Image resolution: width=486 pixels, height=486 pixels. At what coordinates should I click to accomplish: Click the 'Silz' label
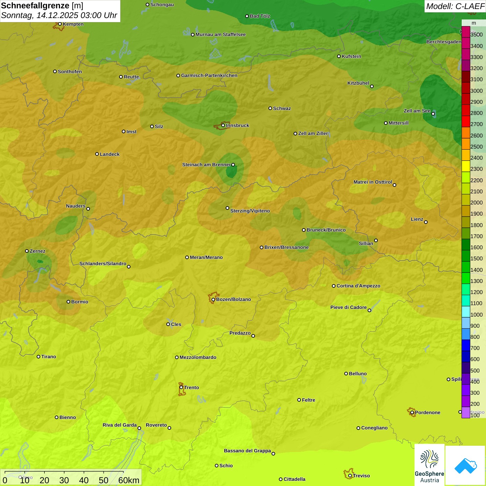(x=159, y=126)
